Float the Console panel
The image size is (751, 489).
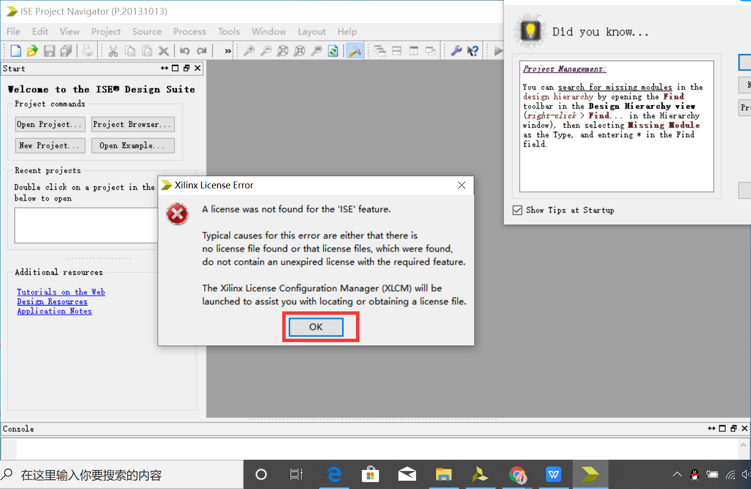[733, 428]
